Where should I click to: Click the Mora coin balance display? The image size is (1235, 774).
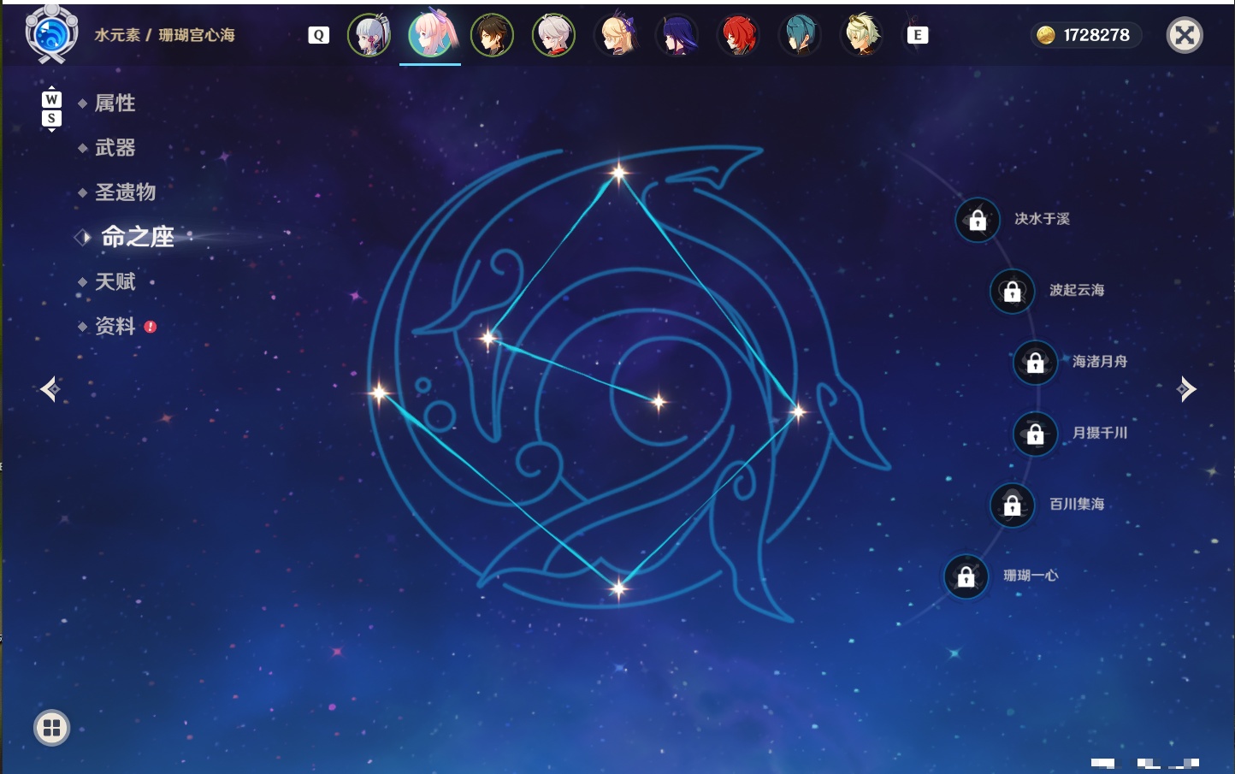point(1084,35)
